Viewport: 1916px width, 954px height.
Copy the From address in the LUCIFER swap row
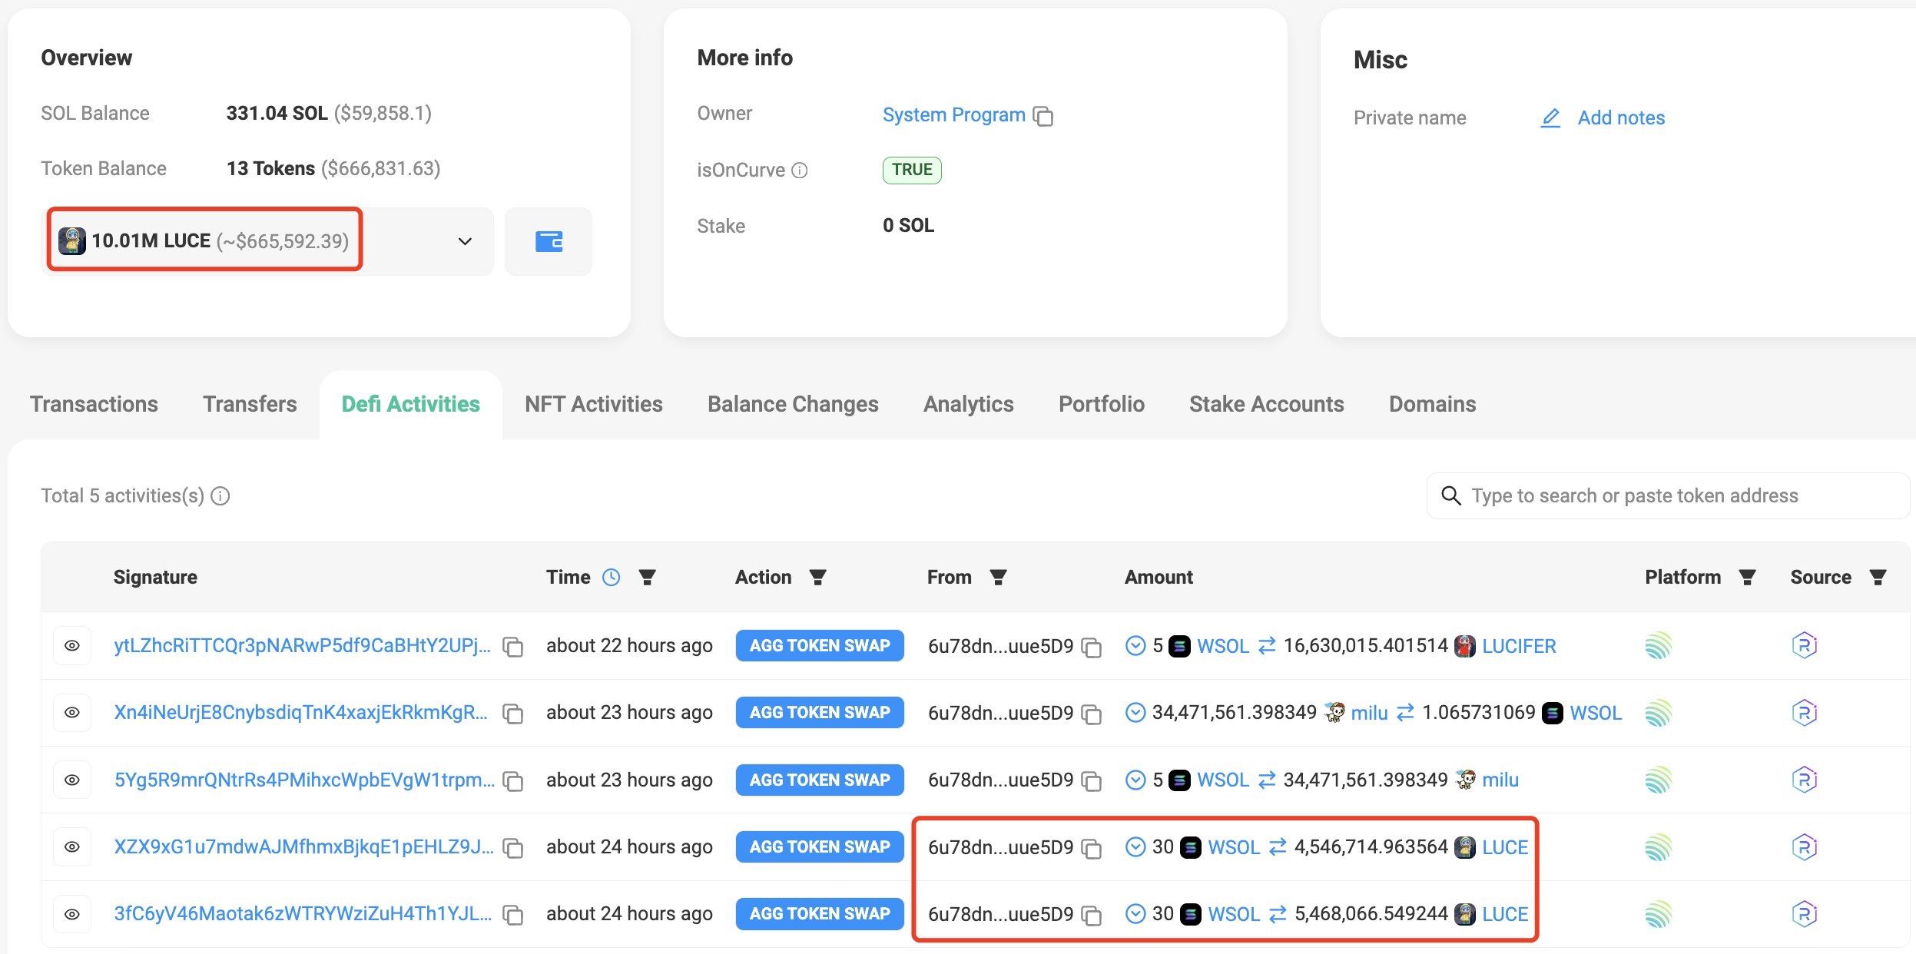pos(1091,647)
